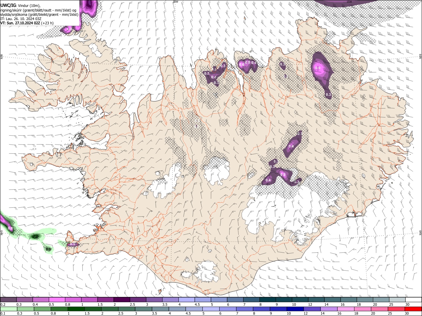
Task: Click the swatch between 2 and 2.5 on lower scale
Action: [x=110, y=309]
